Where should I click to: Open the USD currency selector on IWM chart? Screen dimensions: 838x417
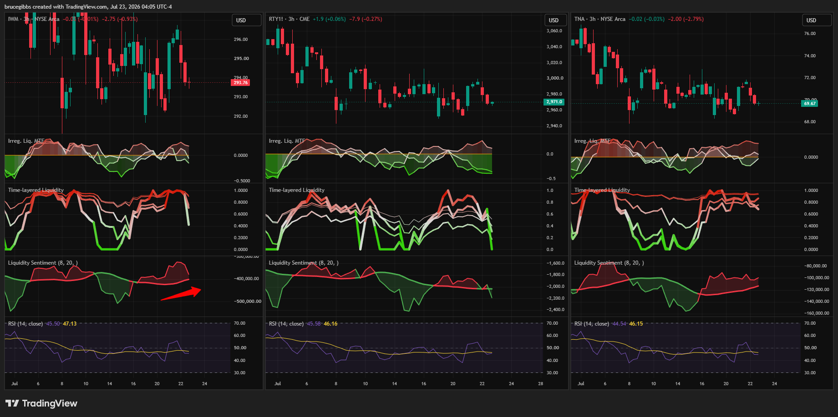[247, 20]
